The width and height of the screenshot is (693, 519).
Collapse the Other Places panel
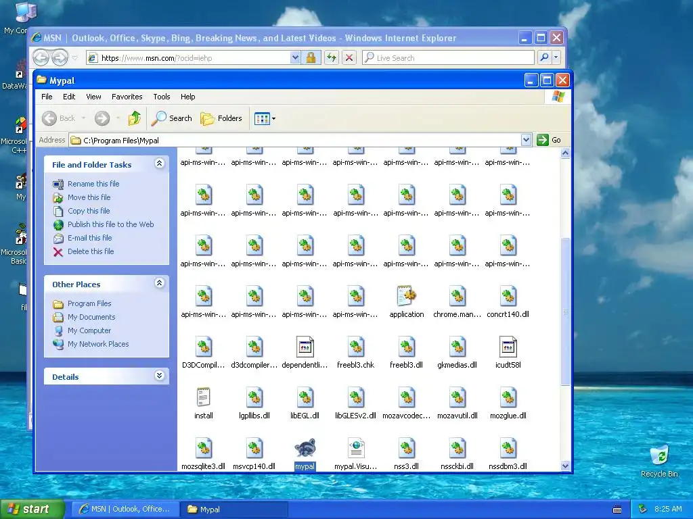click(160, 283)
